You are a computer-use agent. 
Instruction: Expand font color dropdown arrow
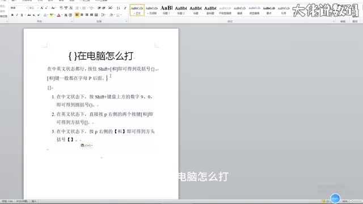pos(62,15)
